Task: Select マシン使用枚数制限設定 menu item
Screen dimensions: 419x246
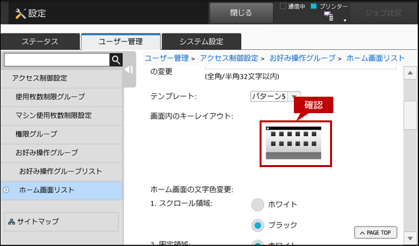Action: point(62,115)
